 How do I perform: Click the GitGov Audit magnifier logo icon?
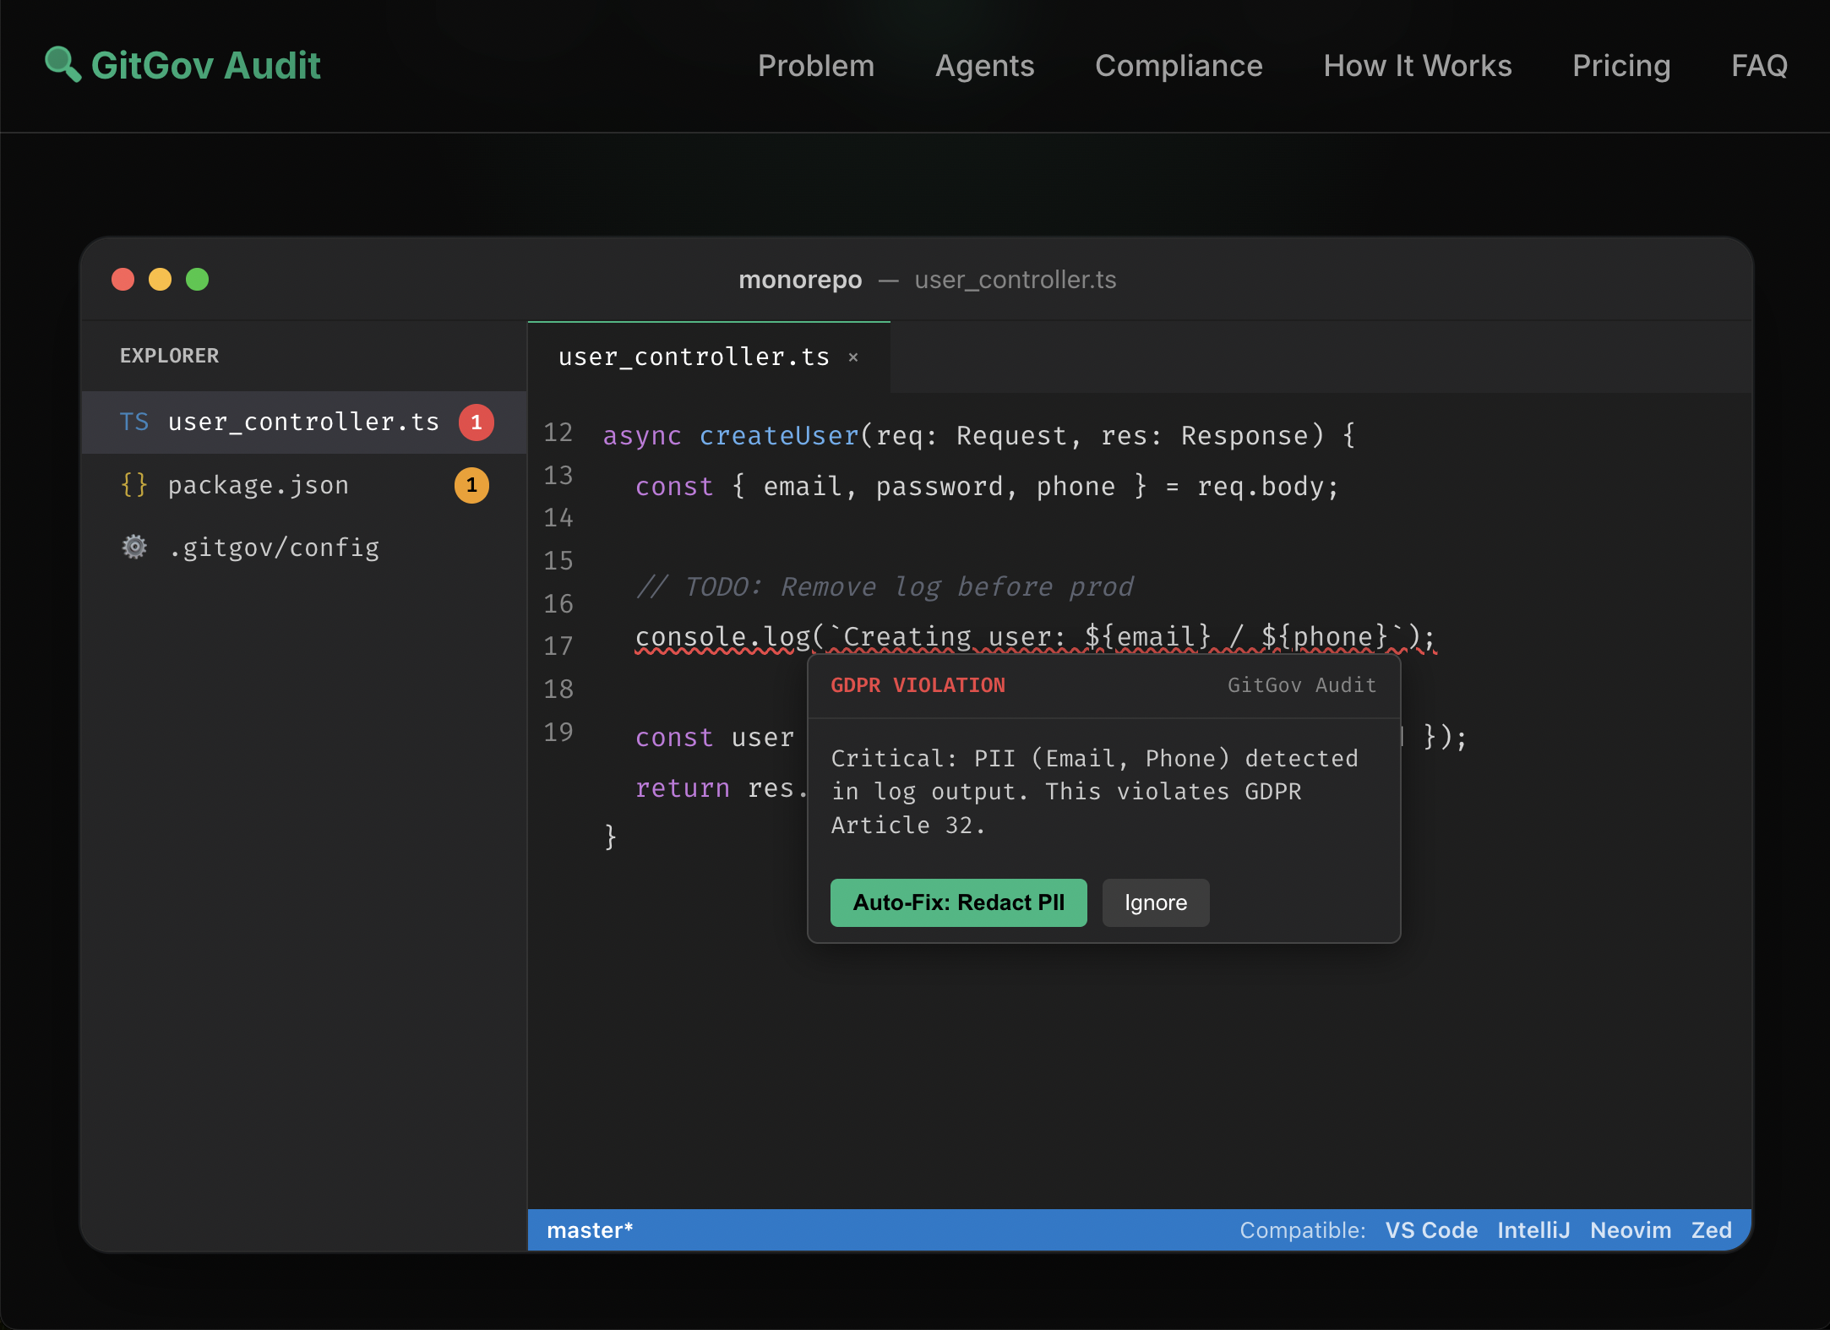coord(63,64)
